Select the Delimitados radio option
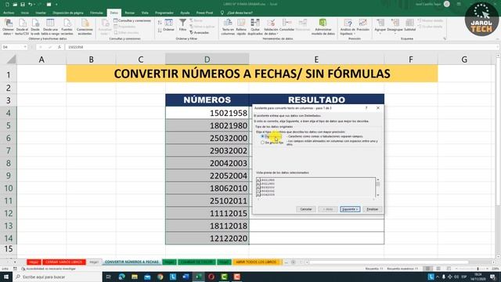This screenshot has height=282, width=501. coord(263,136)
